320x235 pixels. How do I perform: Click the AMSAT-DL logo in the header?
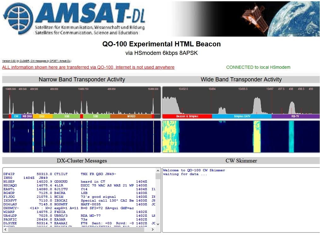[74, 18]
